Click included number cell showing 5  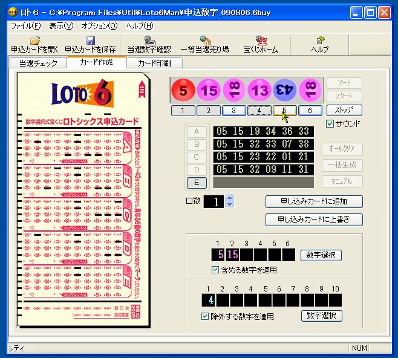(218, 255)
